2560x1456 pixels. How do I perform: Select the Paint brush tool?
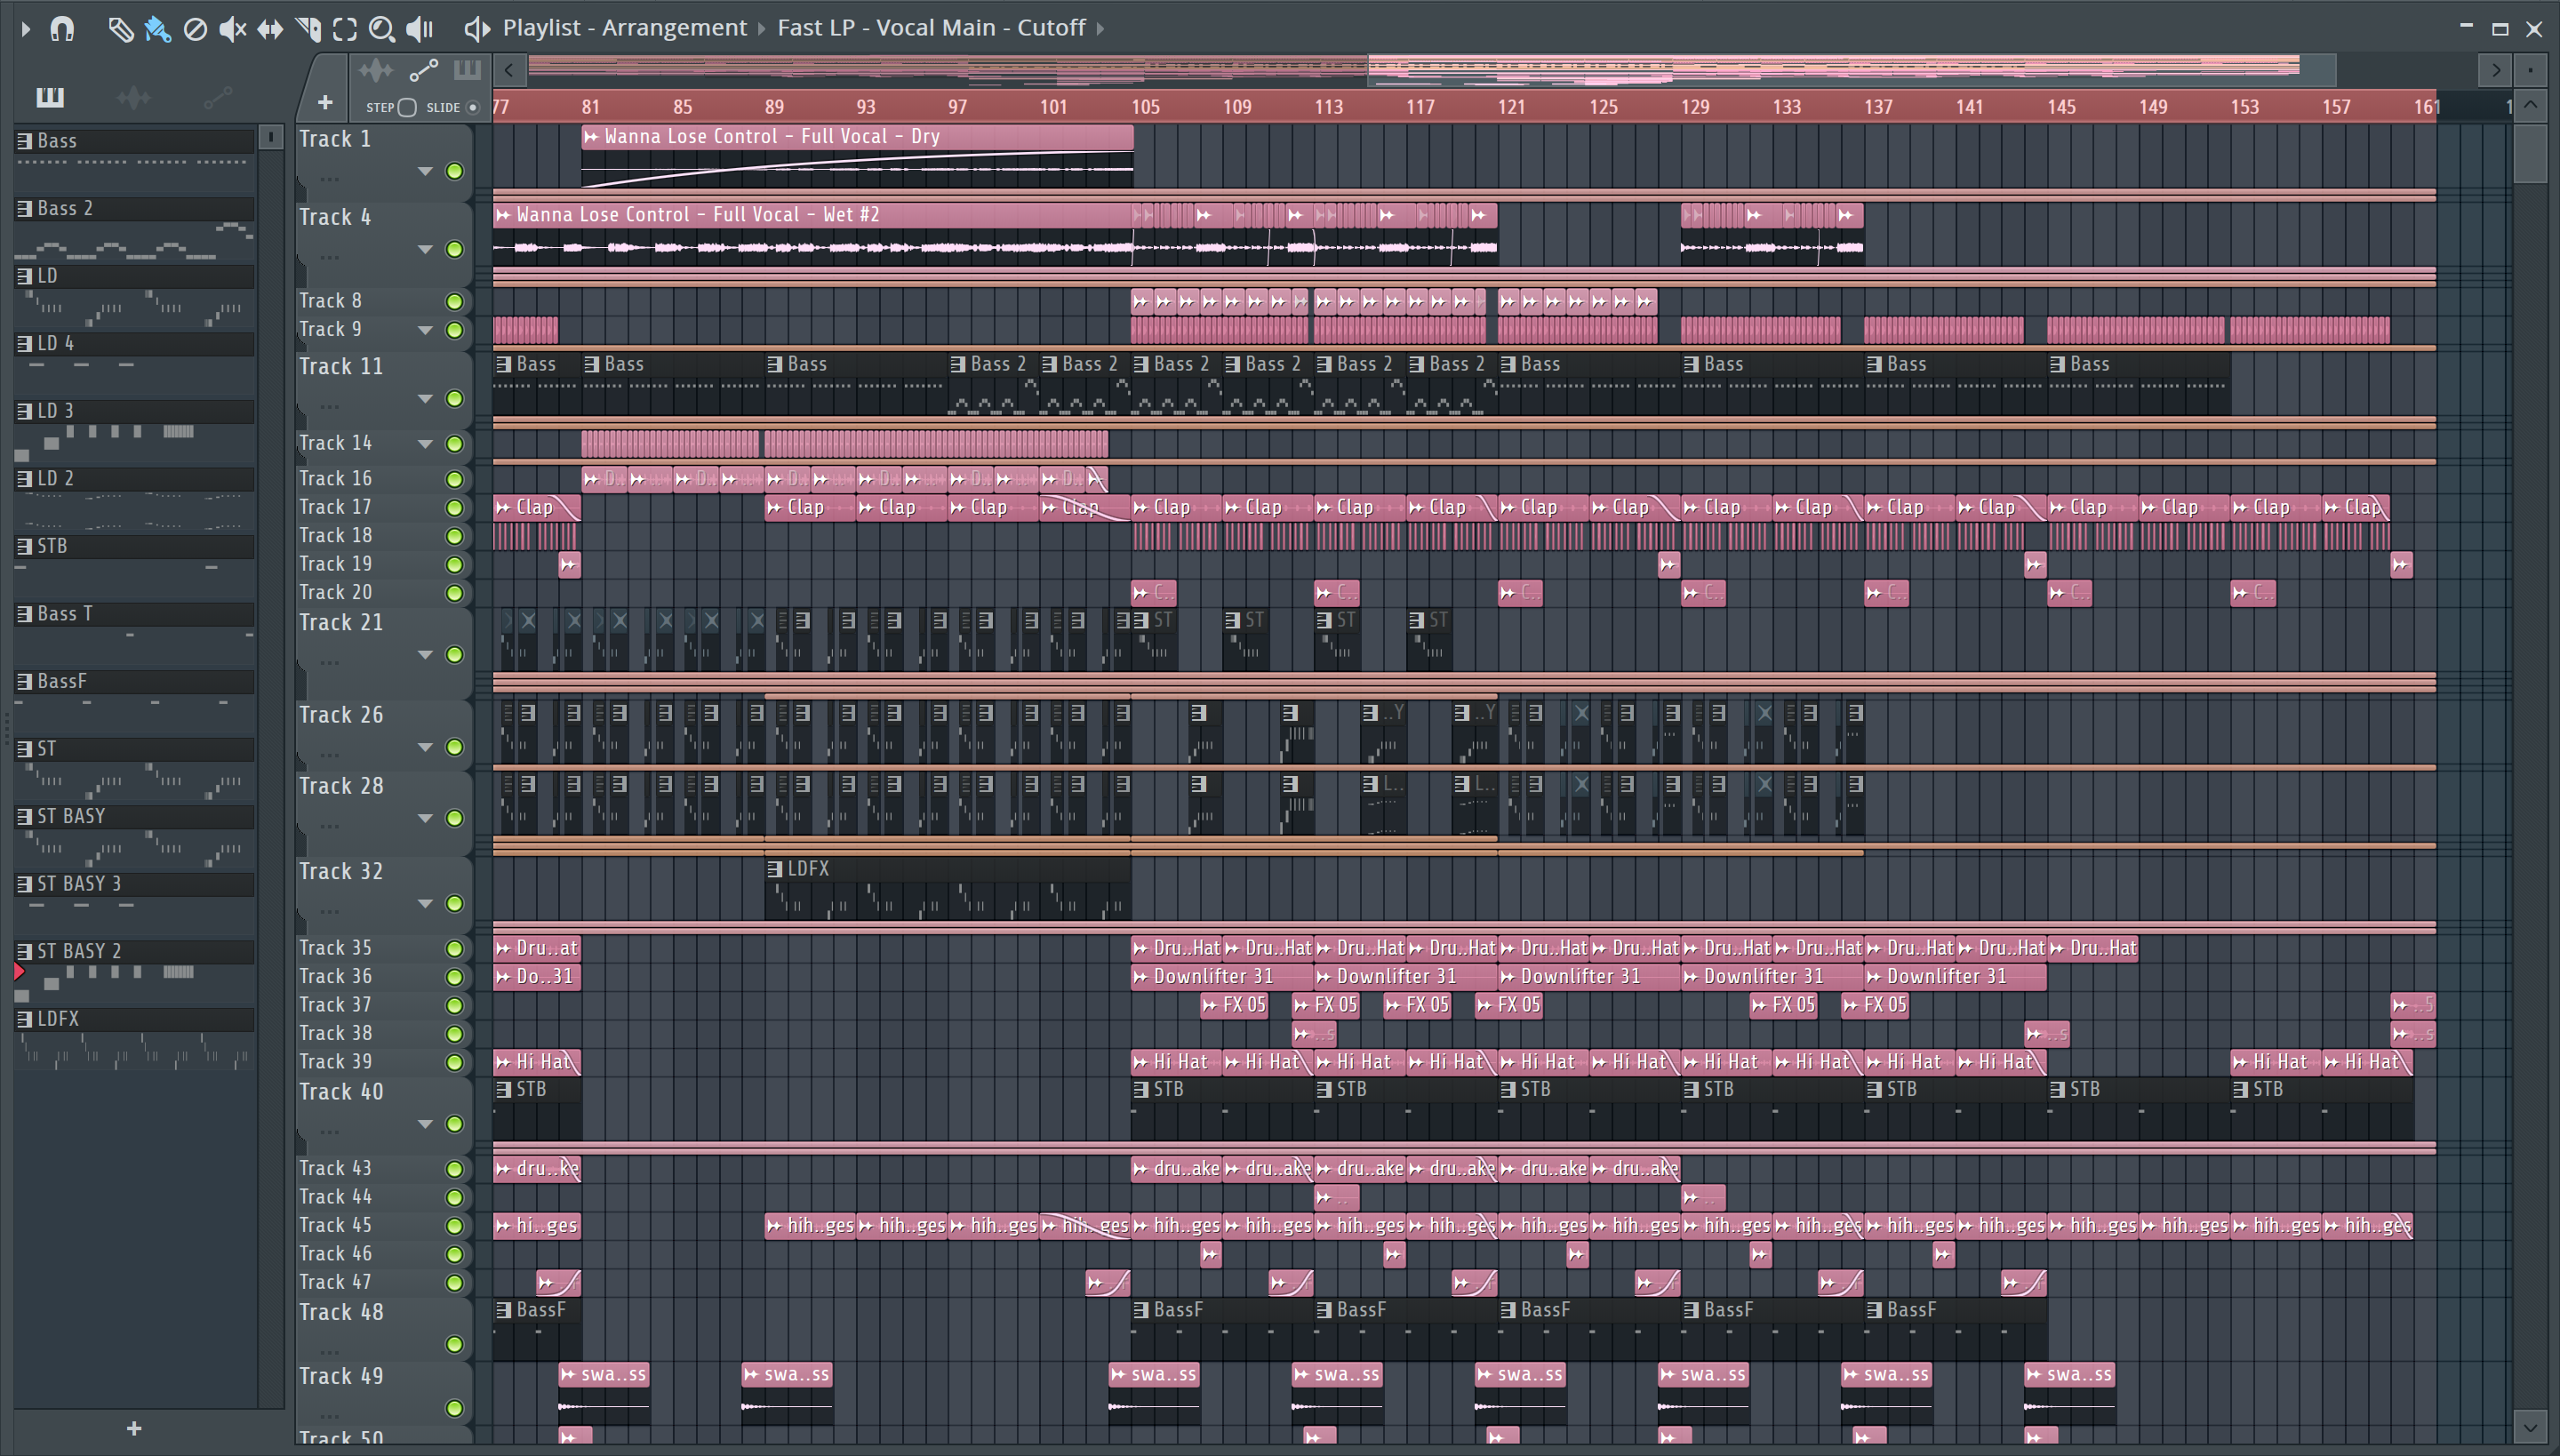[158, 29]
